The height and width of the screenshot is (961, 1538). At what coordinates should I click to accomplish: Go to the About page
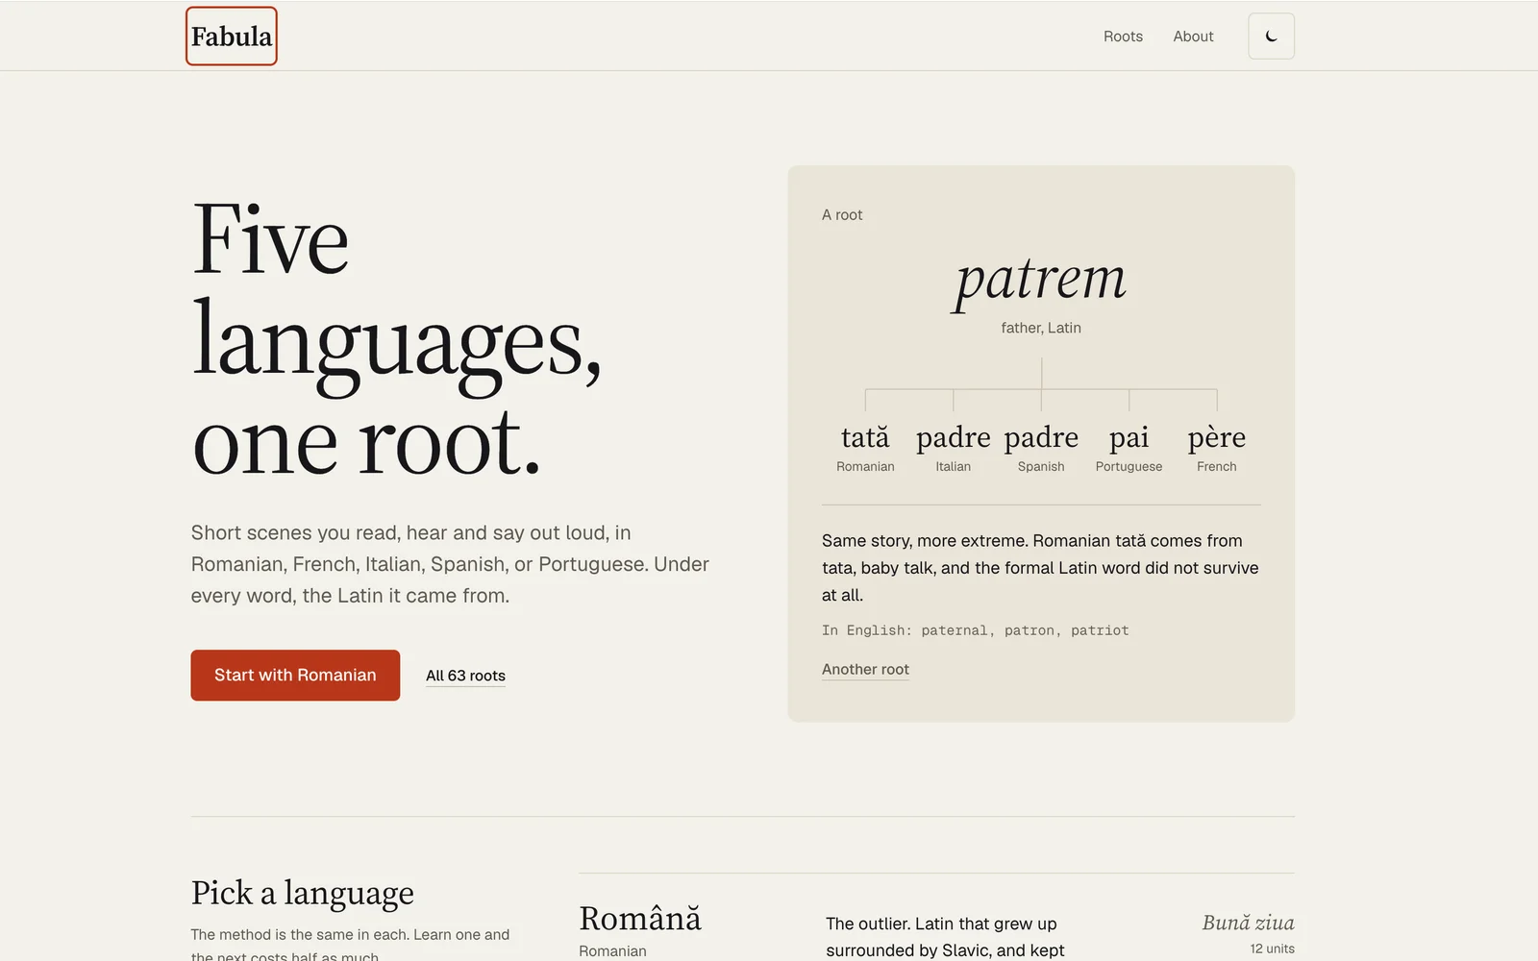[1193, 37]
